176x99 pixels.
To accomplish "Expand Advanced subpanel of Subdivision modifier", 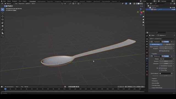I will (x=155, y=54).
